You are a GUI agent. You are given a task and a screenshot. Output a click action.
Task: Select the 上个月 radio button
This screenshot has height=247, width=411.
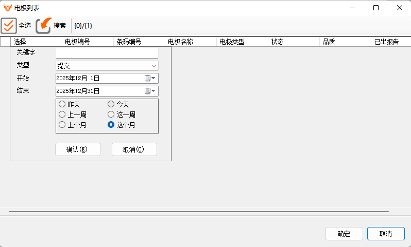click(x=62, y=125)
